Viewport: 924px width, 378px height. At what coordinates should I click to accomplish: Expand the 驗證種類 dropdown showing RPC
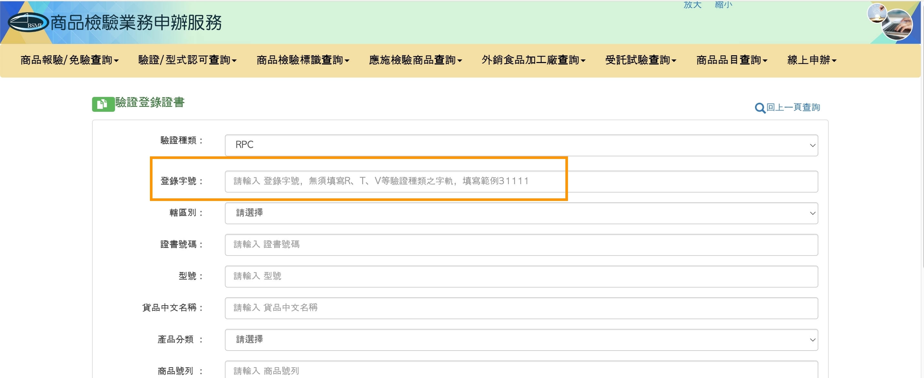coord(521,145)
